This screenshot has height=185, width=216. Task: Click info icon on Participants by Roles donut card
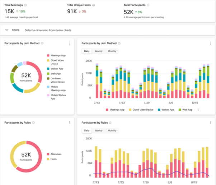[33, 122]
